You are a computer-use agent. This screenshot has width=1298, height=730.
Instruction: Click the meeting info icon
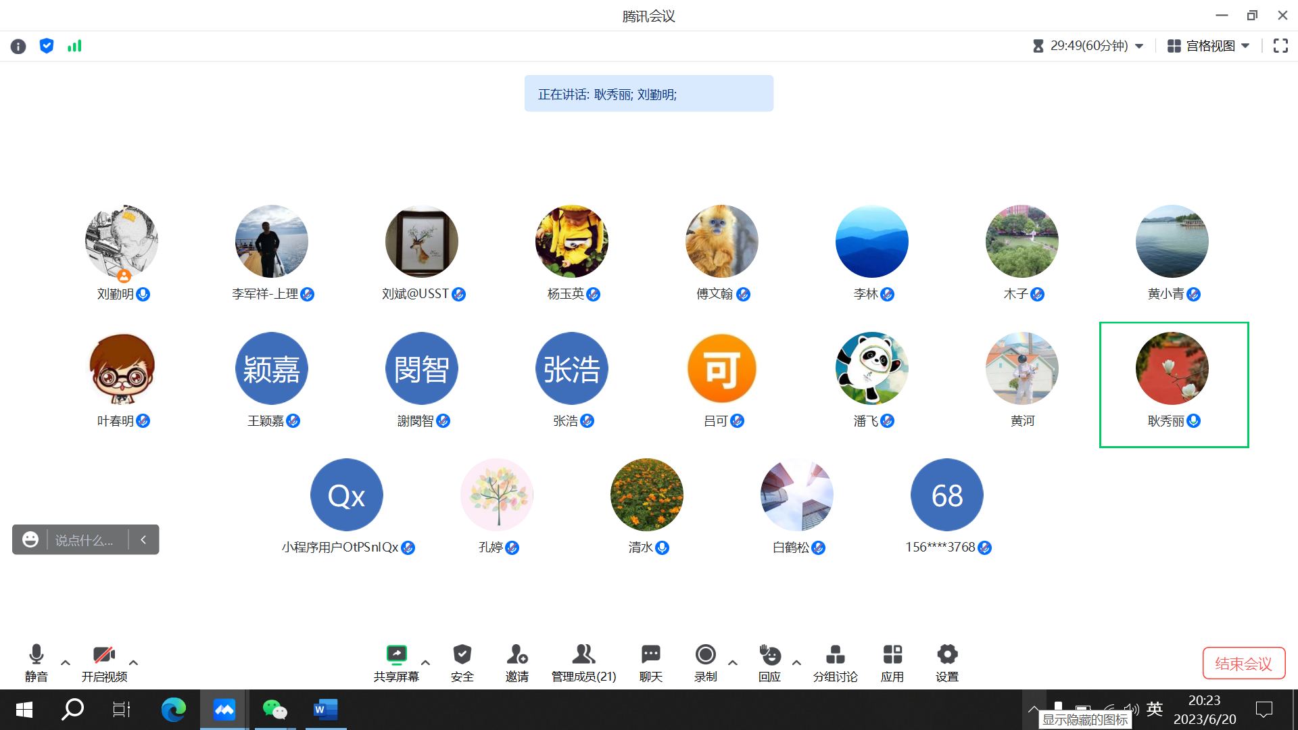coord(18,46)
